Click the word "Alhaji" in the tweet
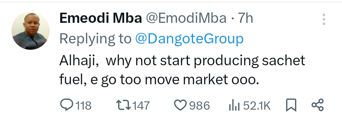The height and width of the screenshot is (122, 342). tap(77, 61)
